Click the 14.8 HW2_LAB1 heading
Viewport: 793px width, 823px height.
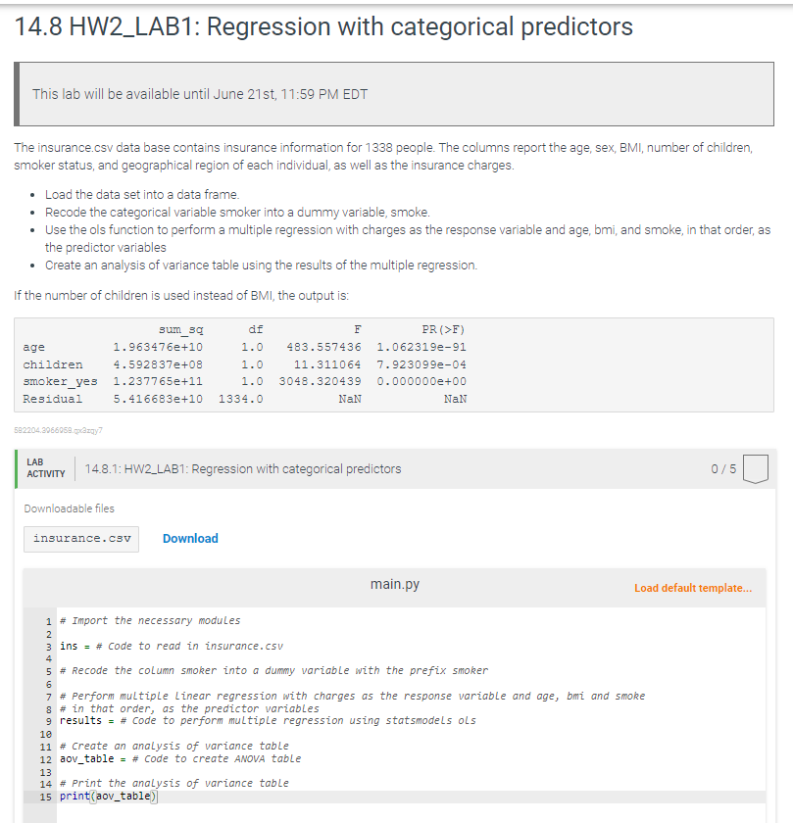click(x=323, y=26)
